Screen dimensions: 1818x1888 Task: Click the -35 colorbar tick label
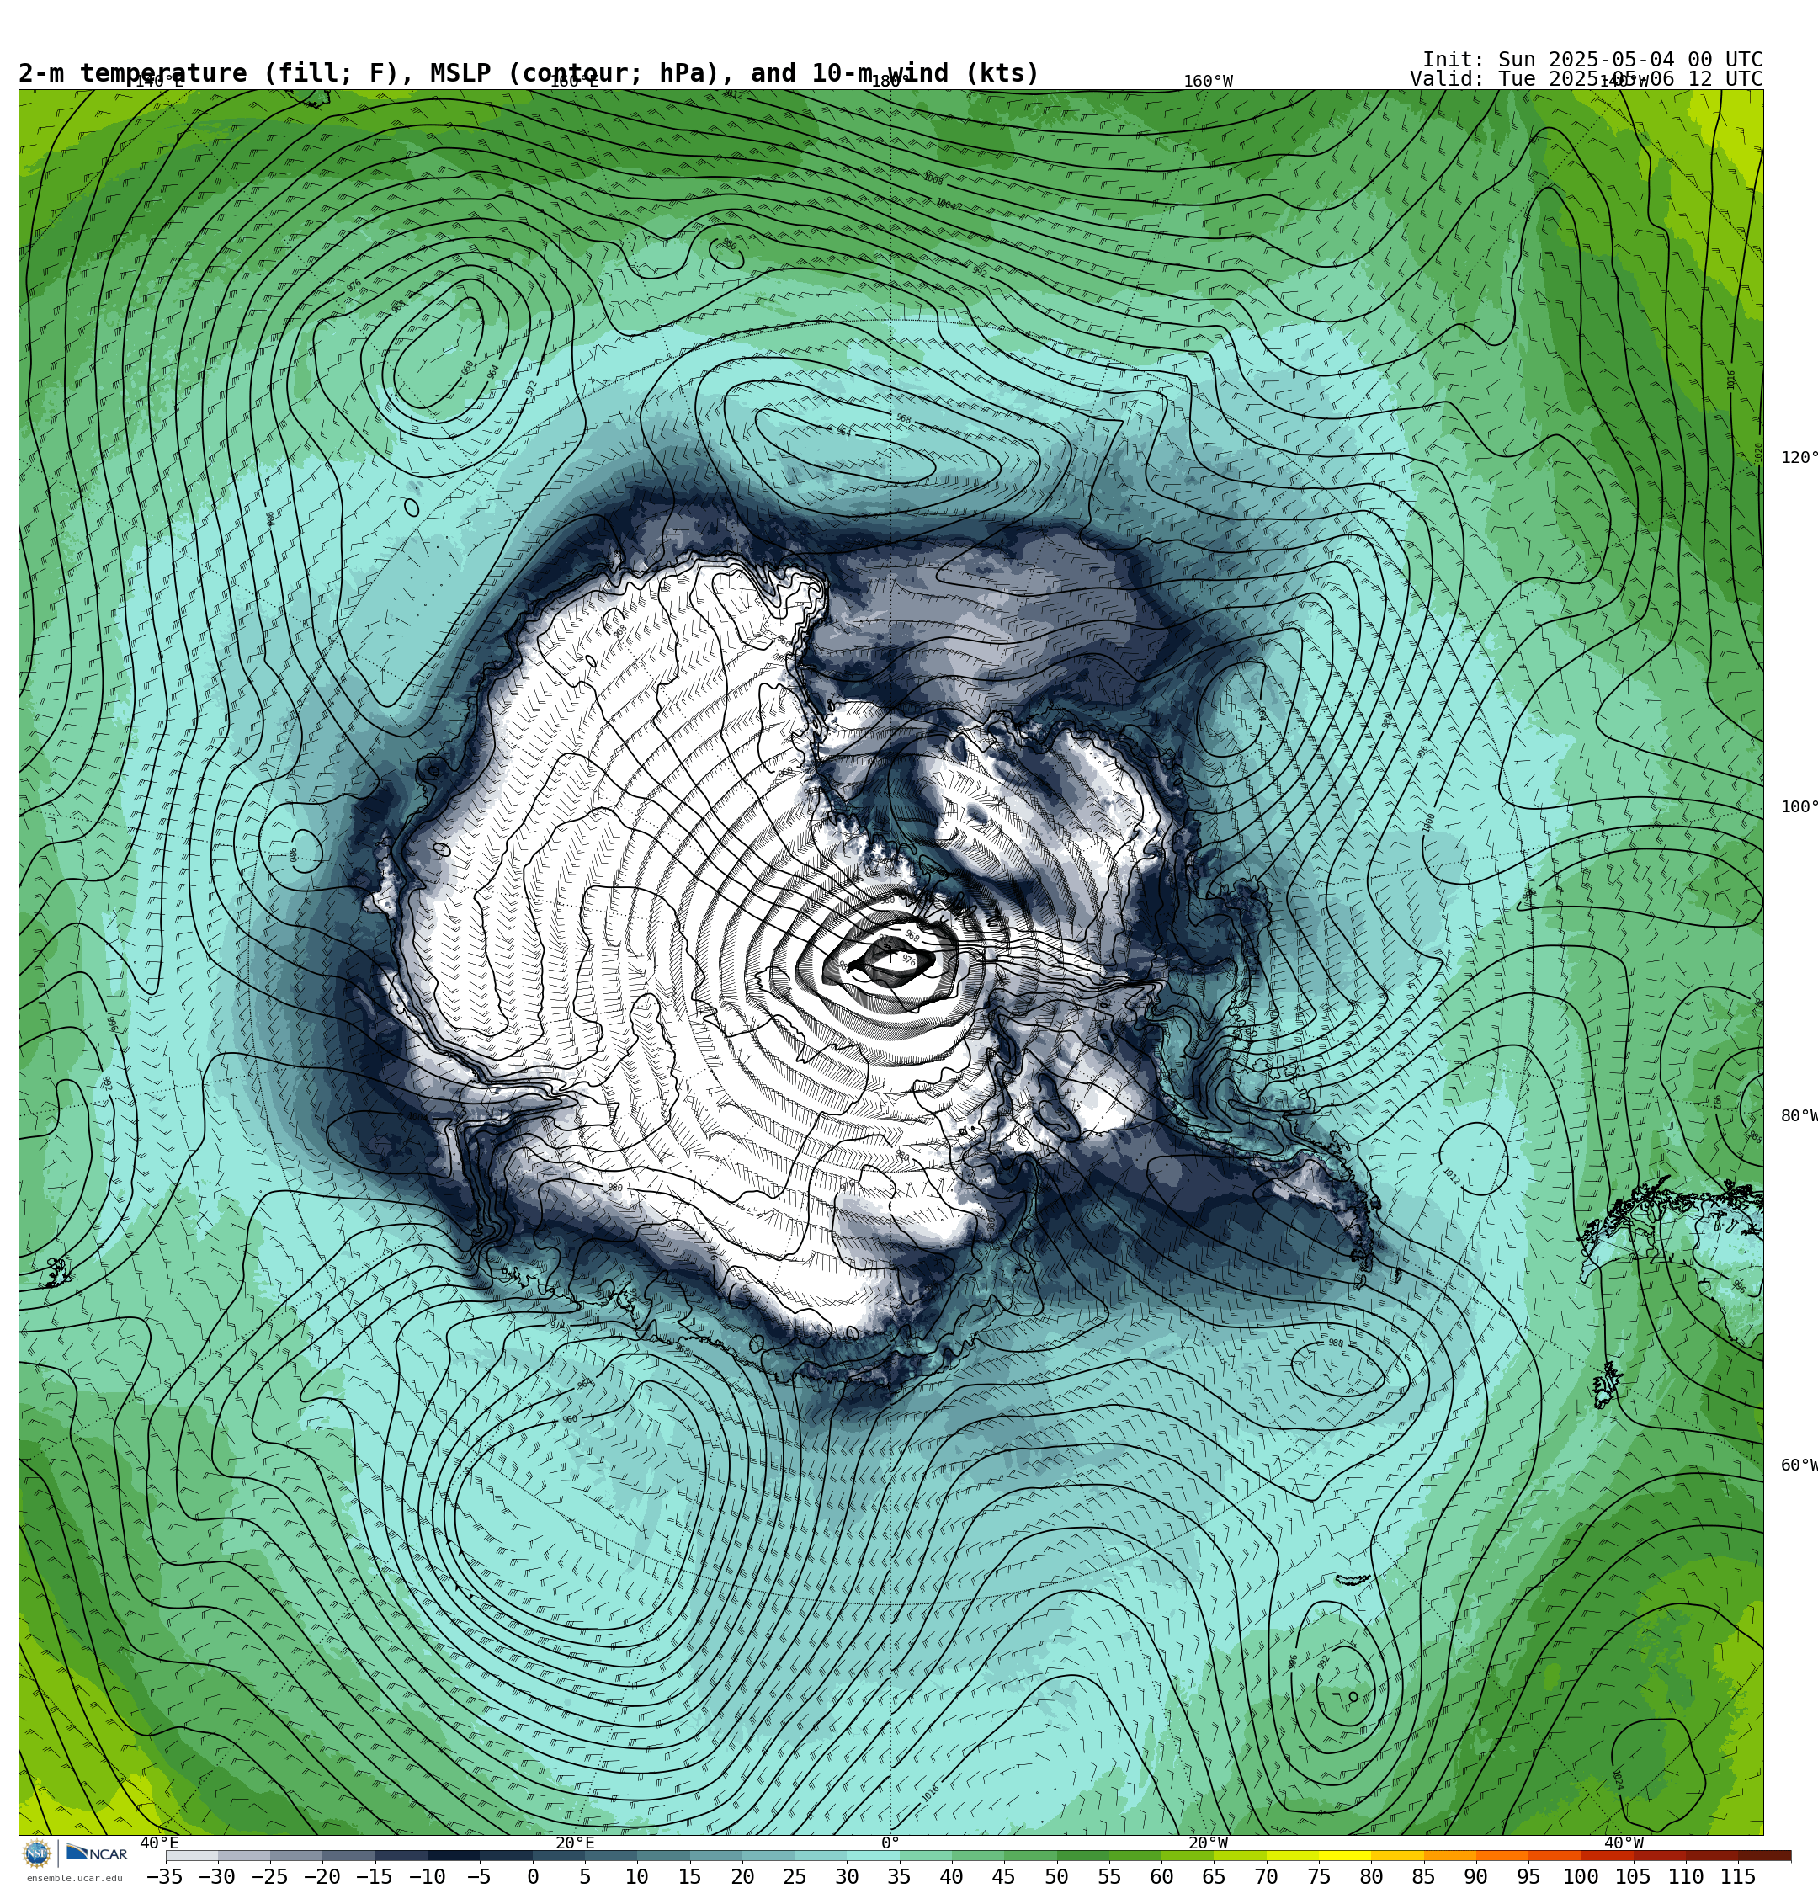(x=164, y=1876)
